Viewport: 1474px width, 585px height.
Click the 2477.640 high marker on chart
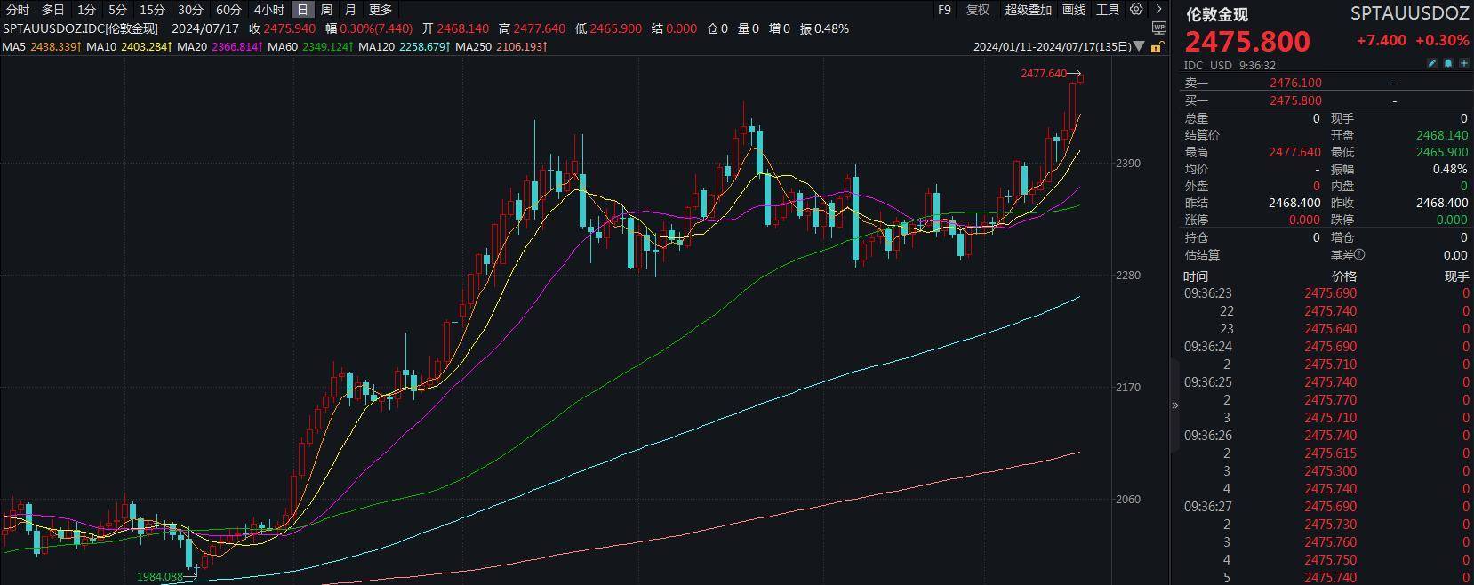pyautogui.click(x=1043, y=73)
